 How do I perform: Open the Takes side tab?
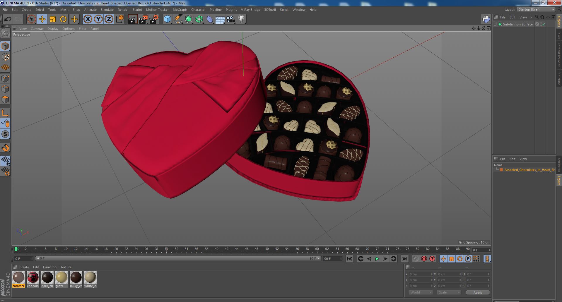[x=559, y=35]
